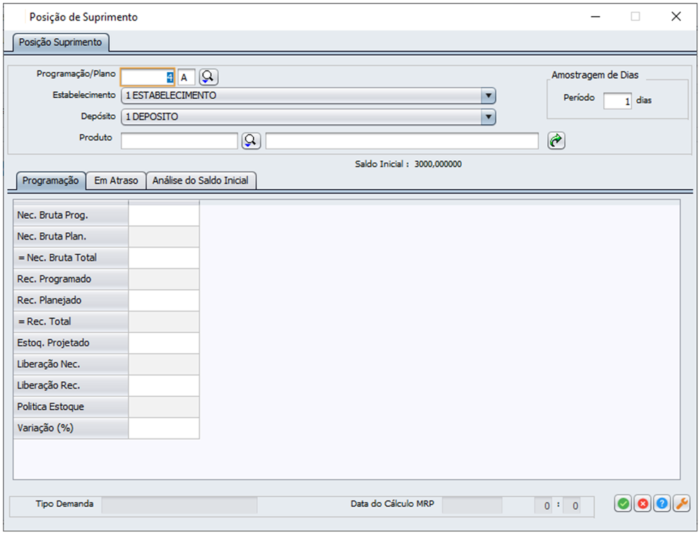Select the Programação tab
Image resolution: width=699 pixels, height=533 pixels.
[50, 181]
